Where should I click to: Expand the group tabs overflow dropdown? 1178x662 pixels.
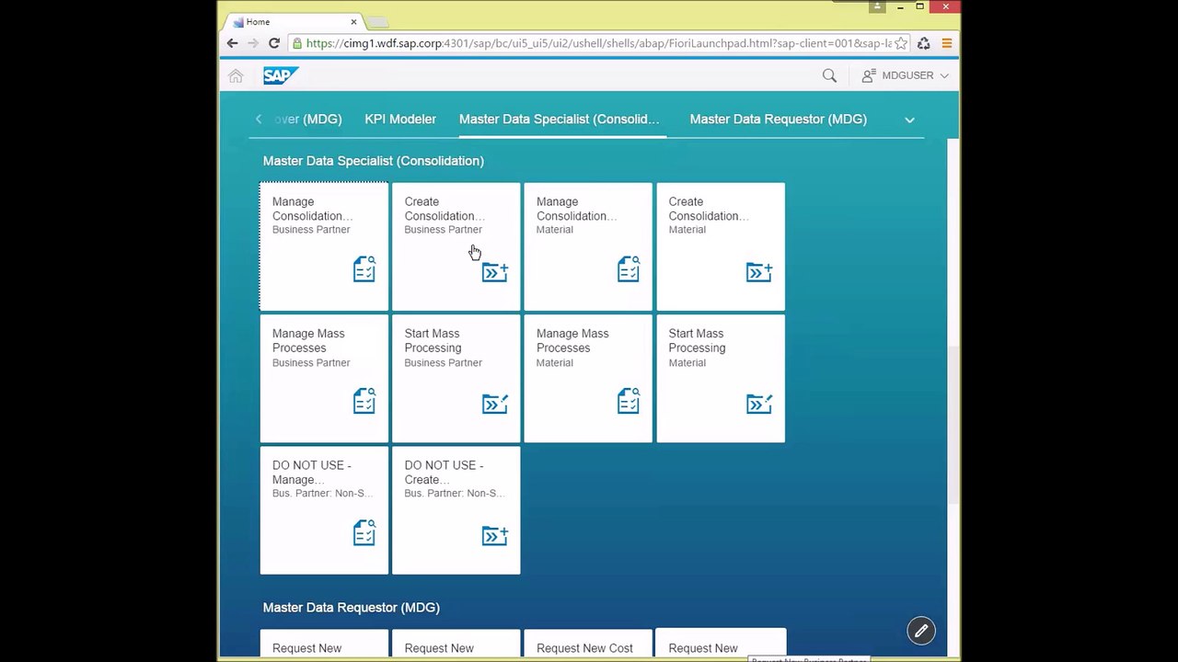[909, 120]
